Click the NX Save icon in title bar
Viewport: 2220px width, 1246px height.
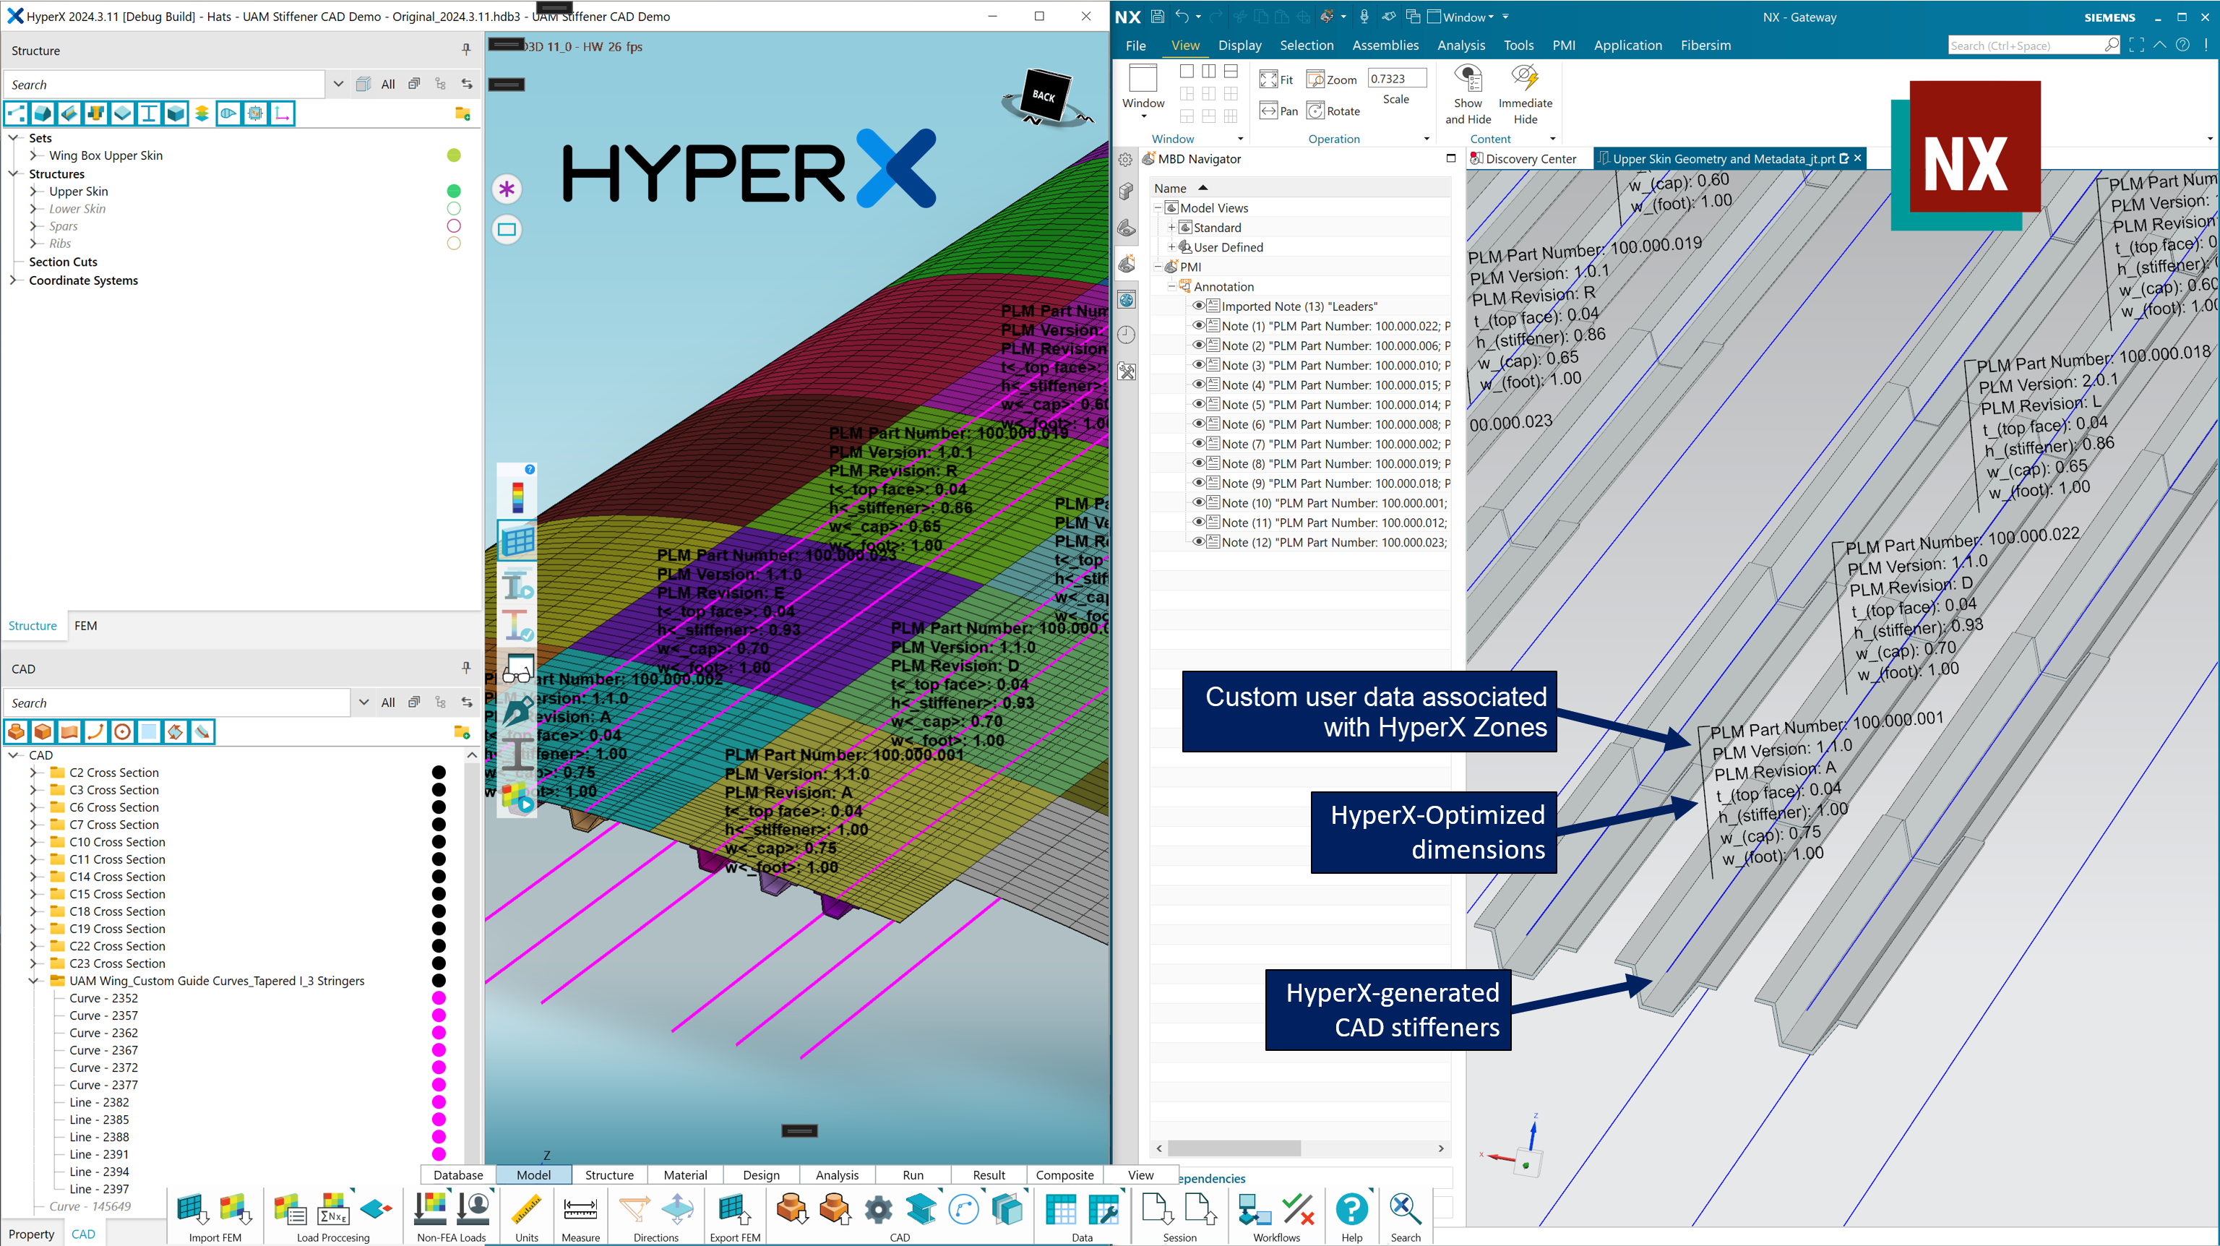pos(1156,17)
